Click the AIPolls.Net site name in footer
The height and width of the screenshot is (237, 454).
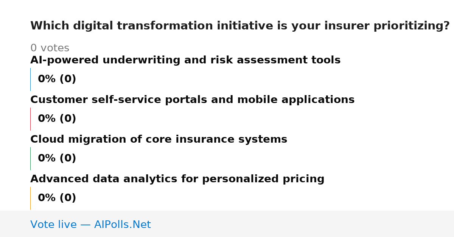(122, 225)
